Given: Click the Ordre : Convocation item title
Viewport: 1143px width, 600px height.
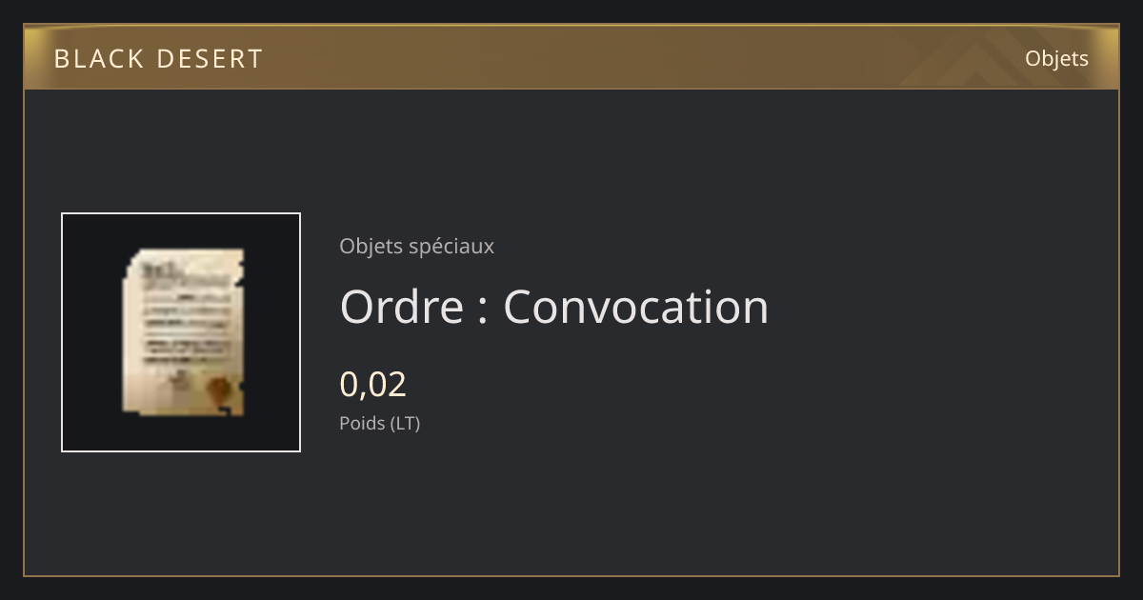Looking at the screenshot, I should (x=553, y=307).
